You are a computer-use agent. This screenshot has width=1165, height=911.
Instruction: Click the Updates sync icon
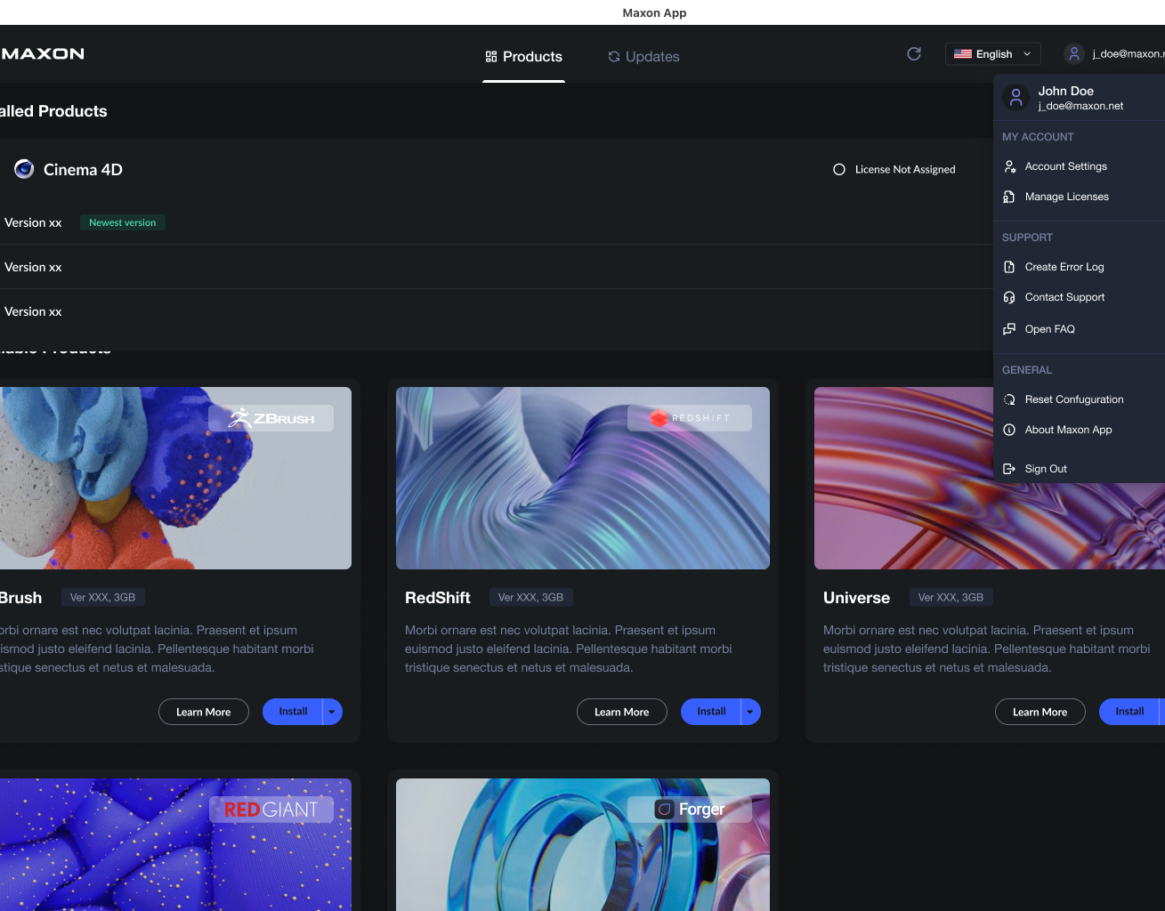coord(614,57)
